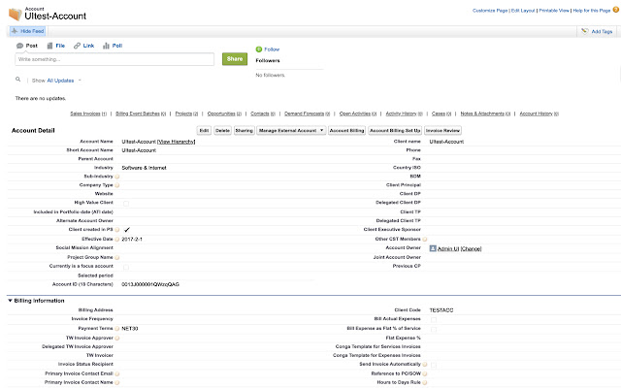Screen dimensions: 621x388
Task: Click the Poll icon in feed publisher
Action: pos(105,46)
